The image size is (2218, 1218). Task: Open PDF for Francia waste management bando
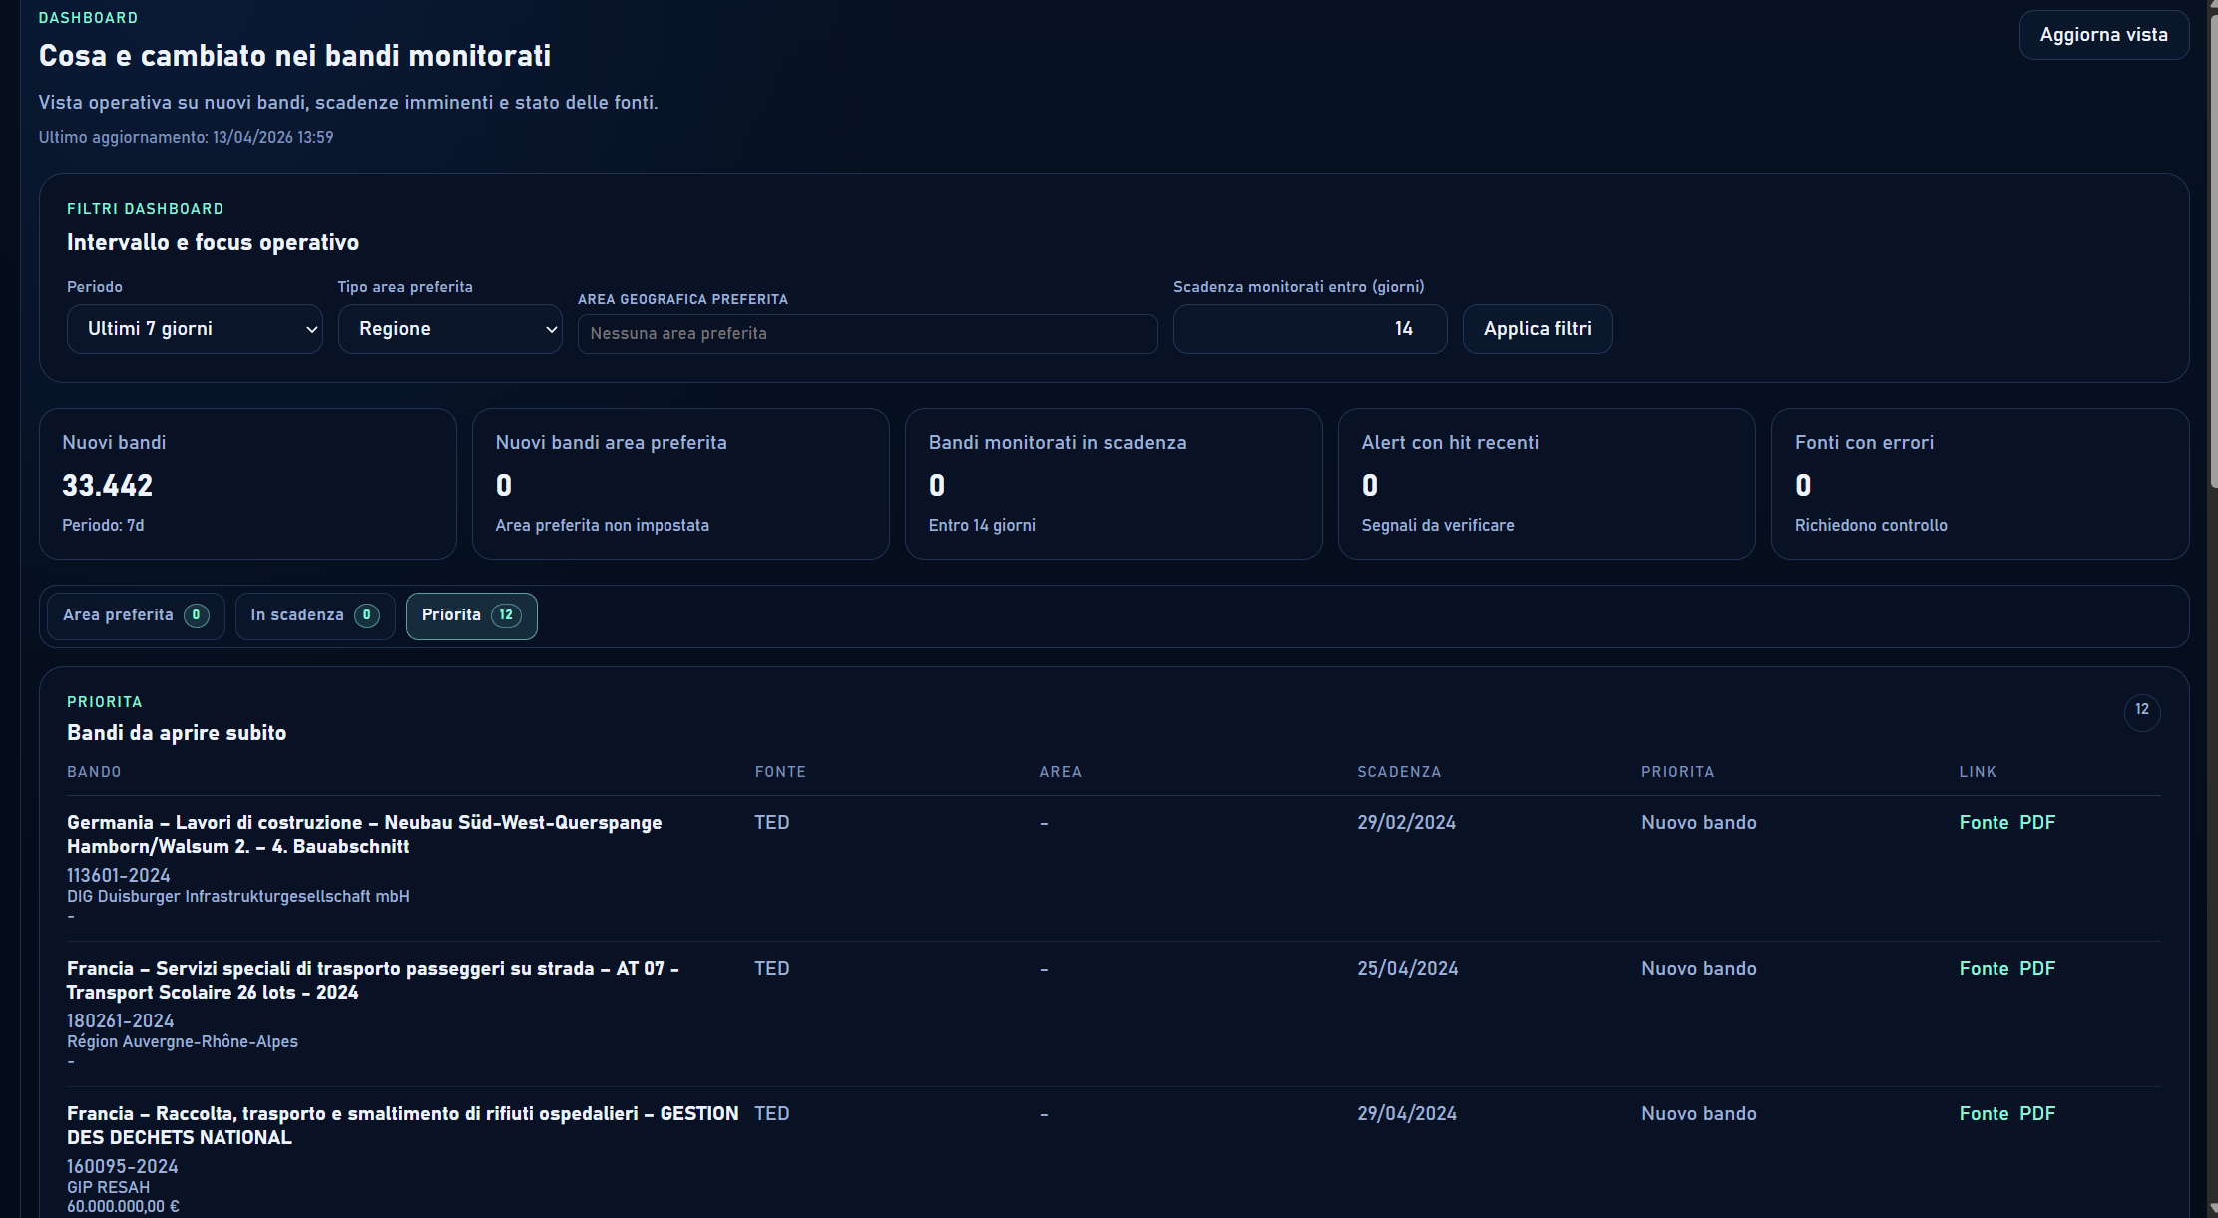point(2038,1113)
